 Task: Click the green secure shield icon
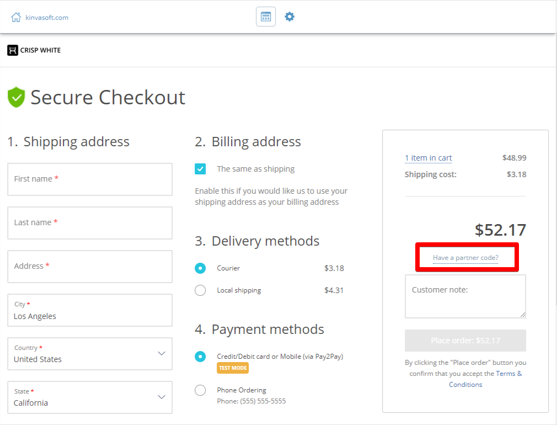click(x=17, y=97)
